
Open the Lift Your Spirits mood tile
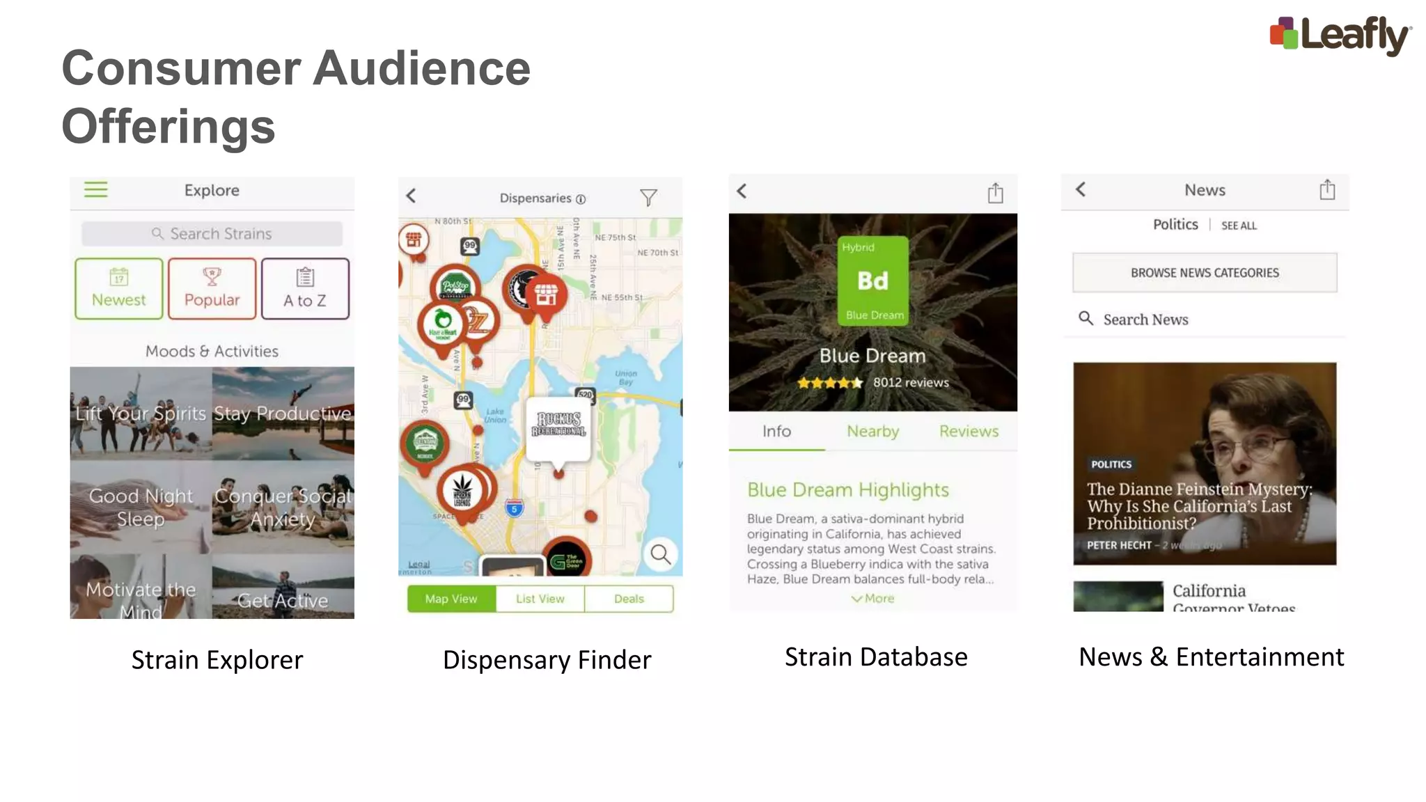coord(141,414)
